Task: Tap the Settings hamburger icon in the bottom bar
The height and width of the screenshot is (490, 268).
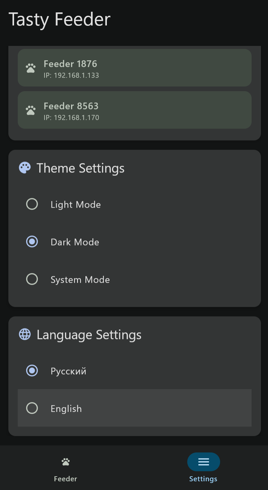Action: (204, 462)
